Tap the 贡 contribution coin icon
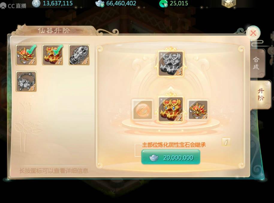The image size is (274, 203). tap(36, 3)
